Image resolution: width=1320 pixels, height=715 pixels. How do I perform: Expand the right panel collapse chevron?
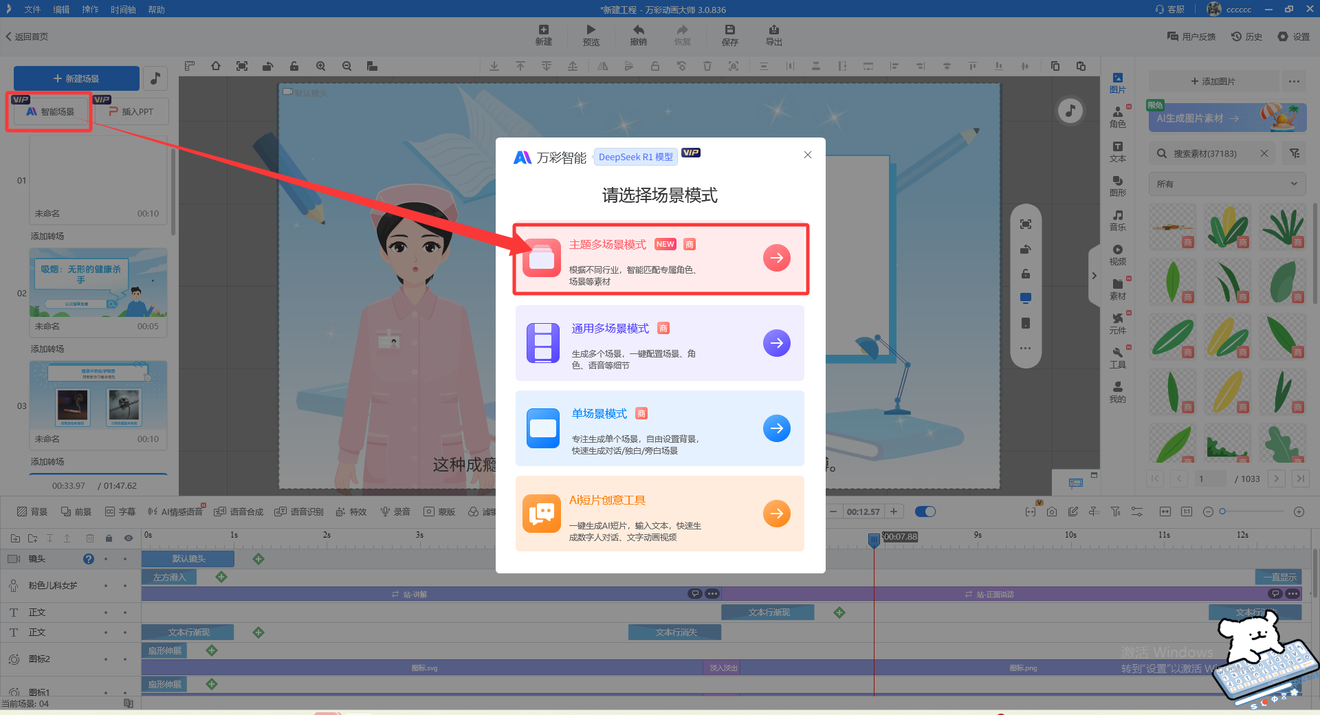click(1094, 276)
